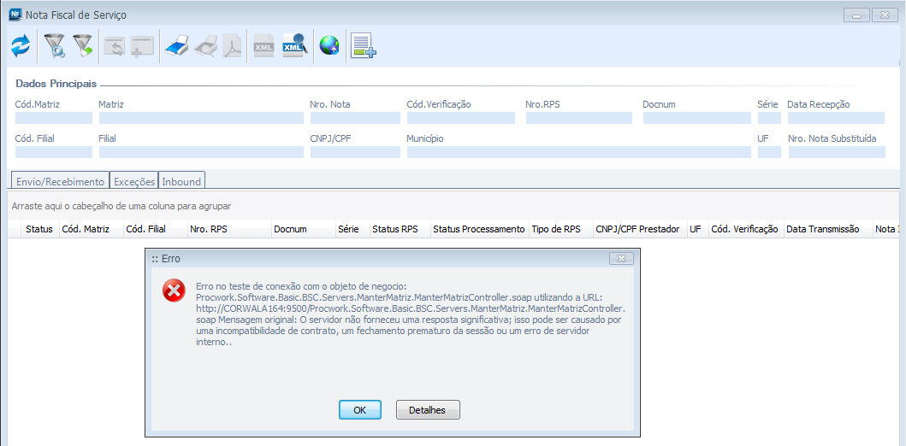Open the filter settings funnel with gear
The height and width of the screenshot is (446, 906).
(54, 45)
